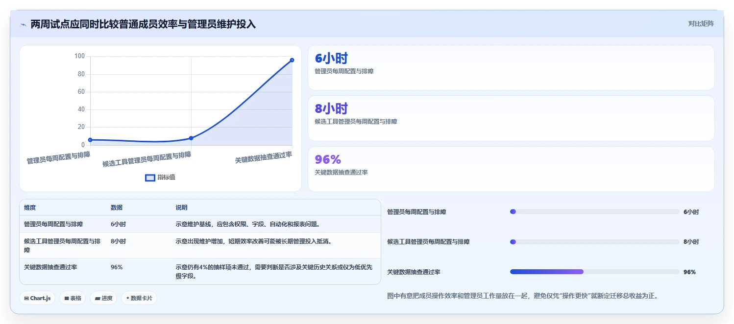
Task: Click the title 两周试点应同时比较普通成员效率与管理员维护投入
Action: [x=143, y=24]
